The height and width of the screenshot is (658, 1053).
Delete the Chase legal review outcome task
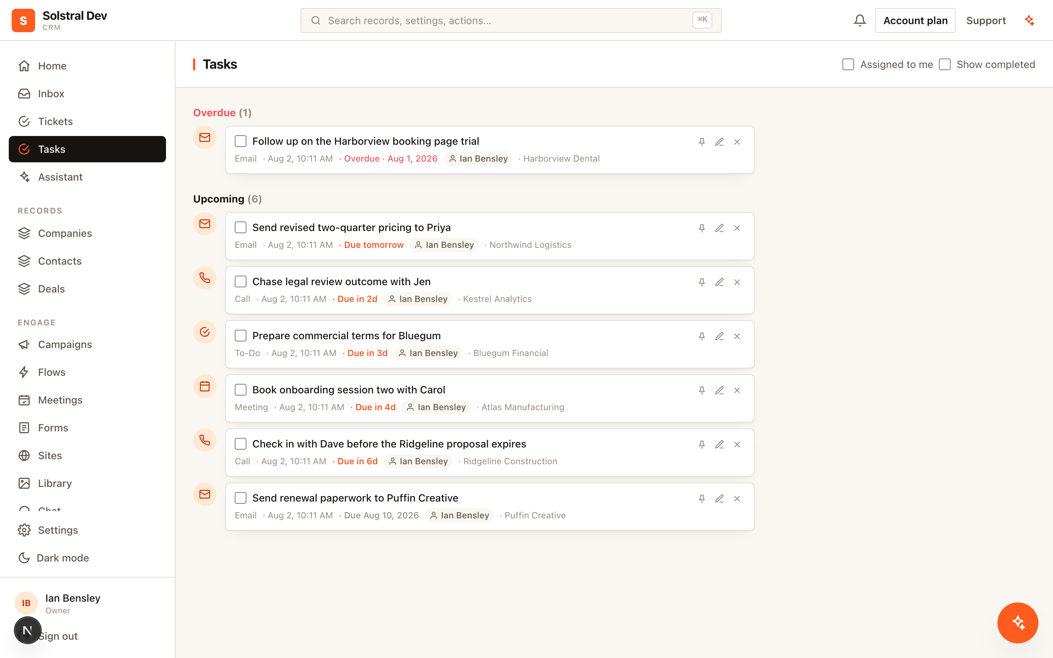tap(737, 282)
